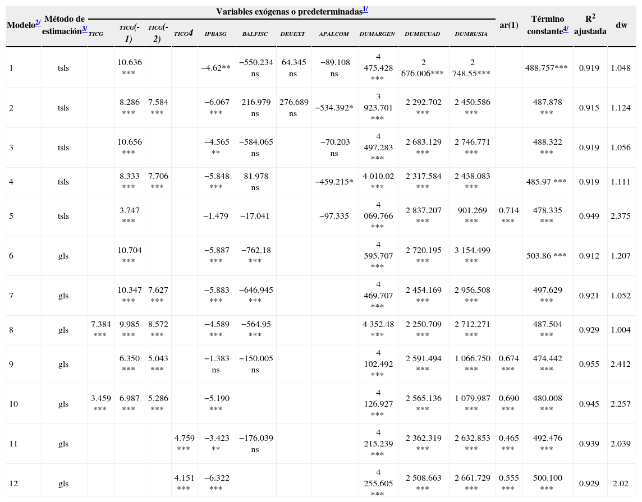Select the dw column header
The height and width of the screenshot is (502, 642).
click(x=621, y=25)
